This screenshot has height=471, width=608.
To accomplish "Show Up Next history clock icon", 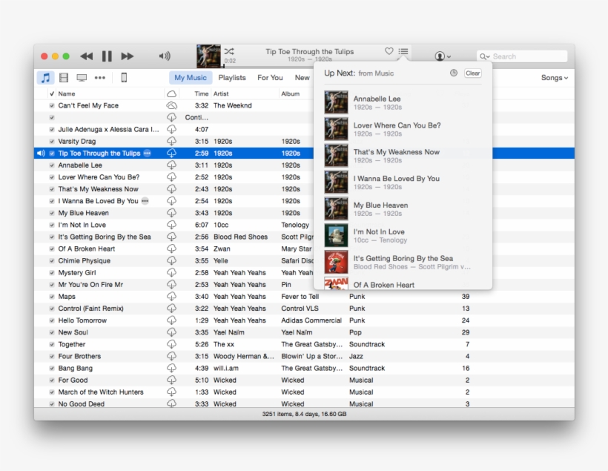I will click(454, 73).
